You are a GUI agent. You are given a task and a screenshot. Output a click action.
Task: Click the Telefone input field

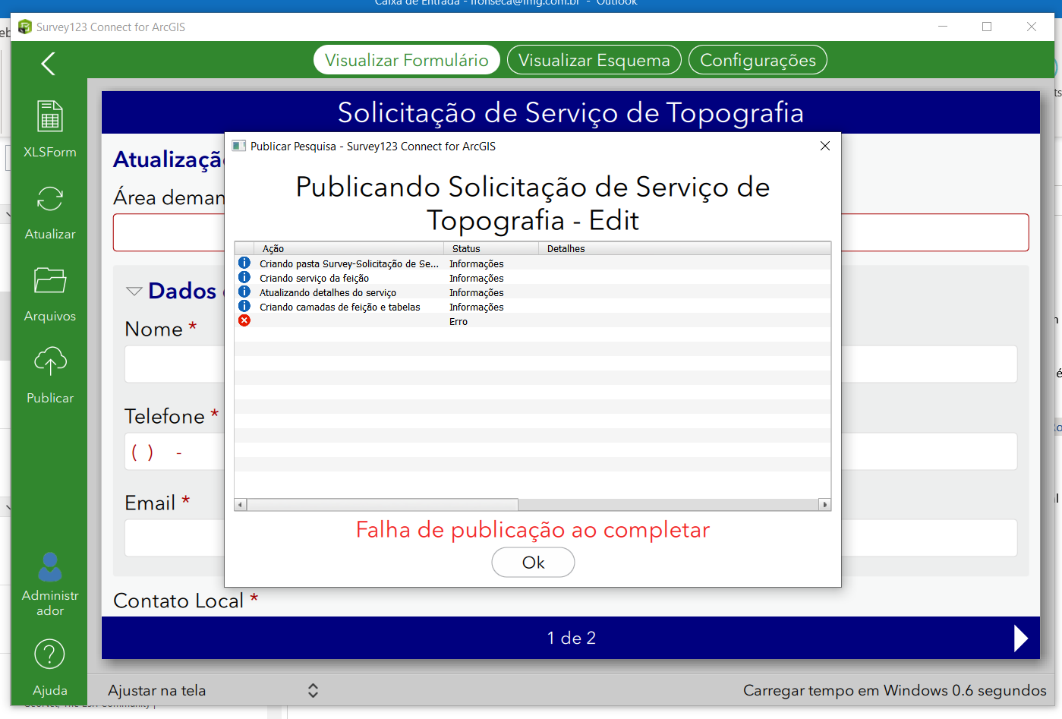(571, 452)
